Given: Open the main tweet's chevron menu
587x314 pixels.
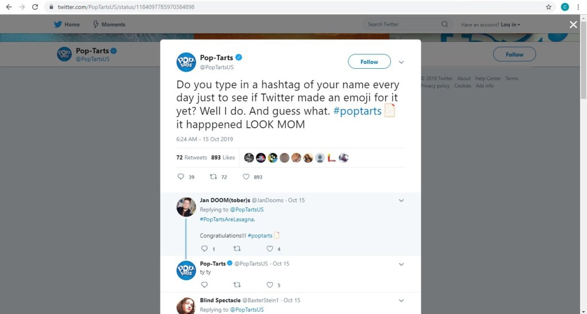Looking at the screenshot, I should coord(401,62).
